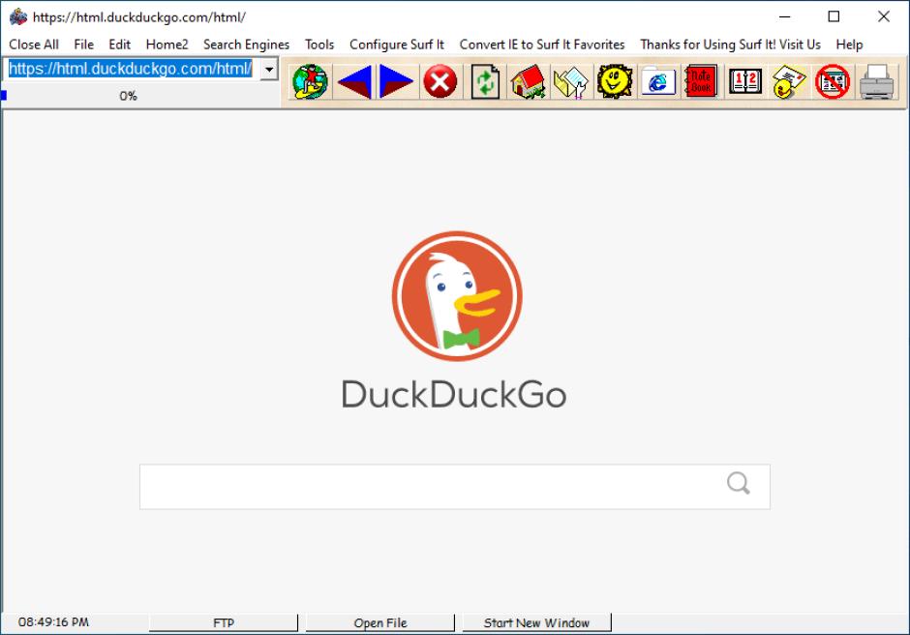Print the page with the printer icon

tap(876, 82)
